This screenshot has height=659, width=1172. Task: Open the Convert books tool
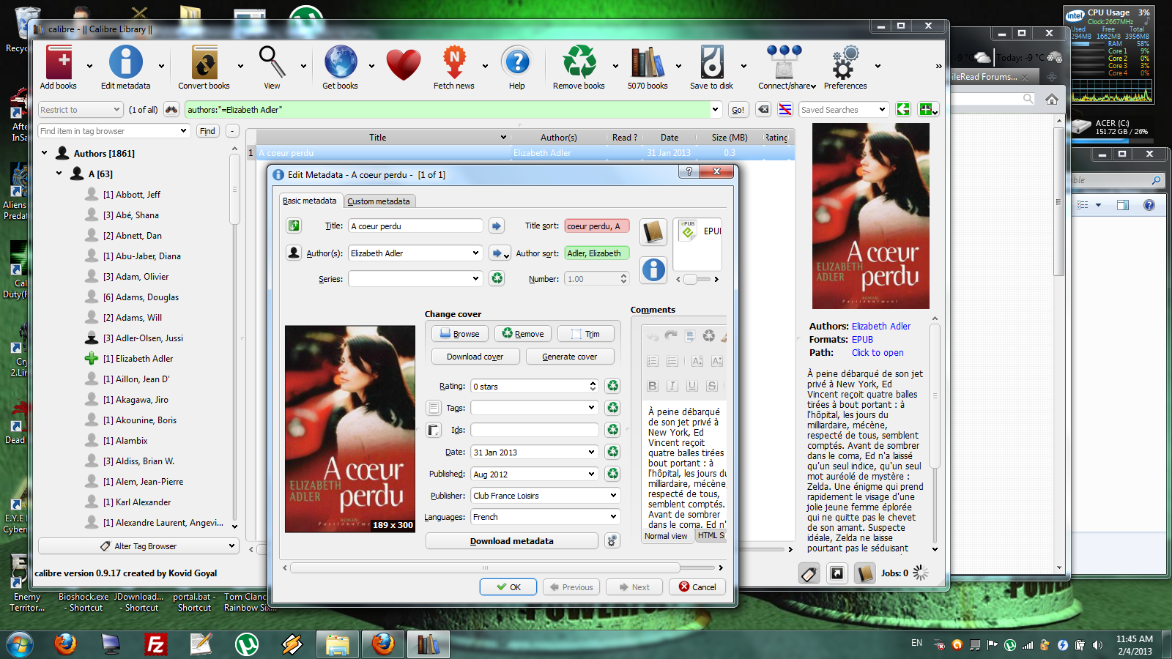(x=204, y=63)
